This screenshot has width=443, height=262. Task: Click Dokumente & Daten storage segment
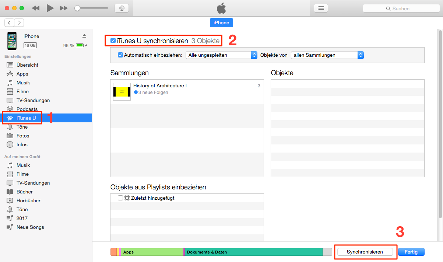pyautogui.click(x=254, y=252)
